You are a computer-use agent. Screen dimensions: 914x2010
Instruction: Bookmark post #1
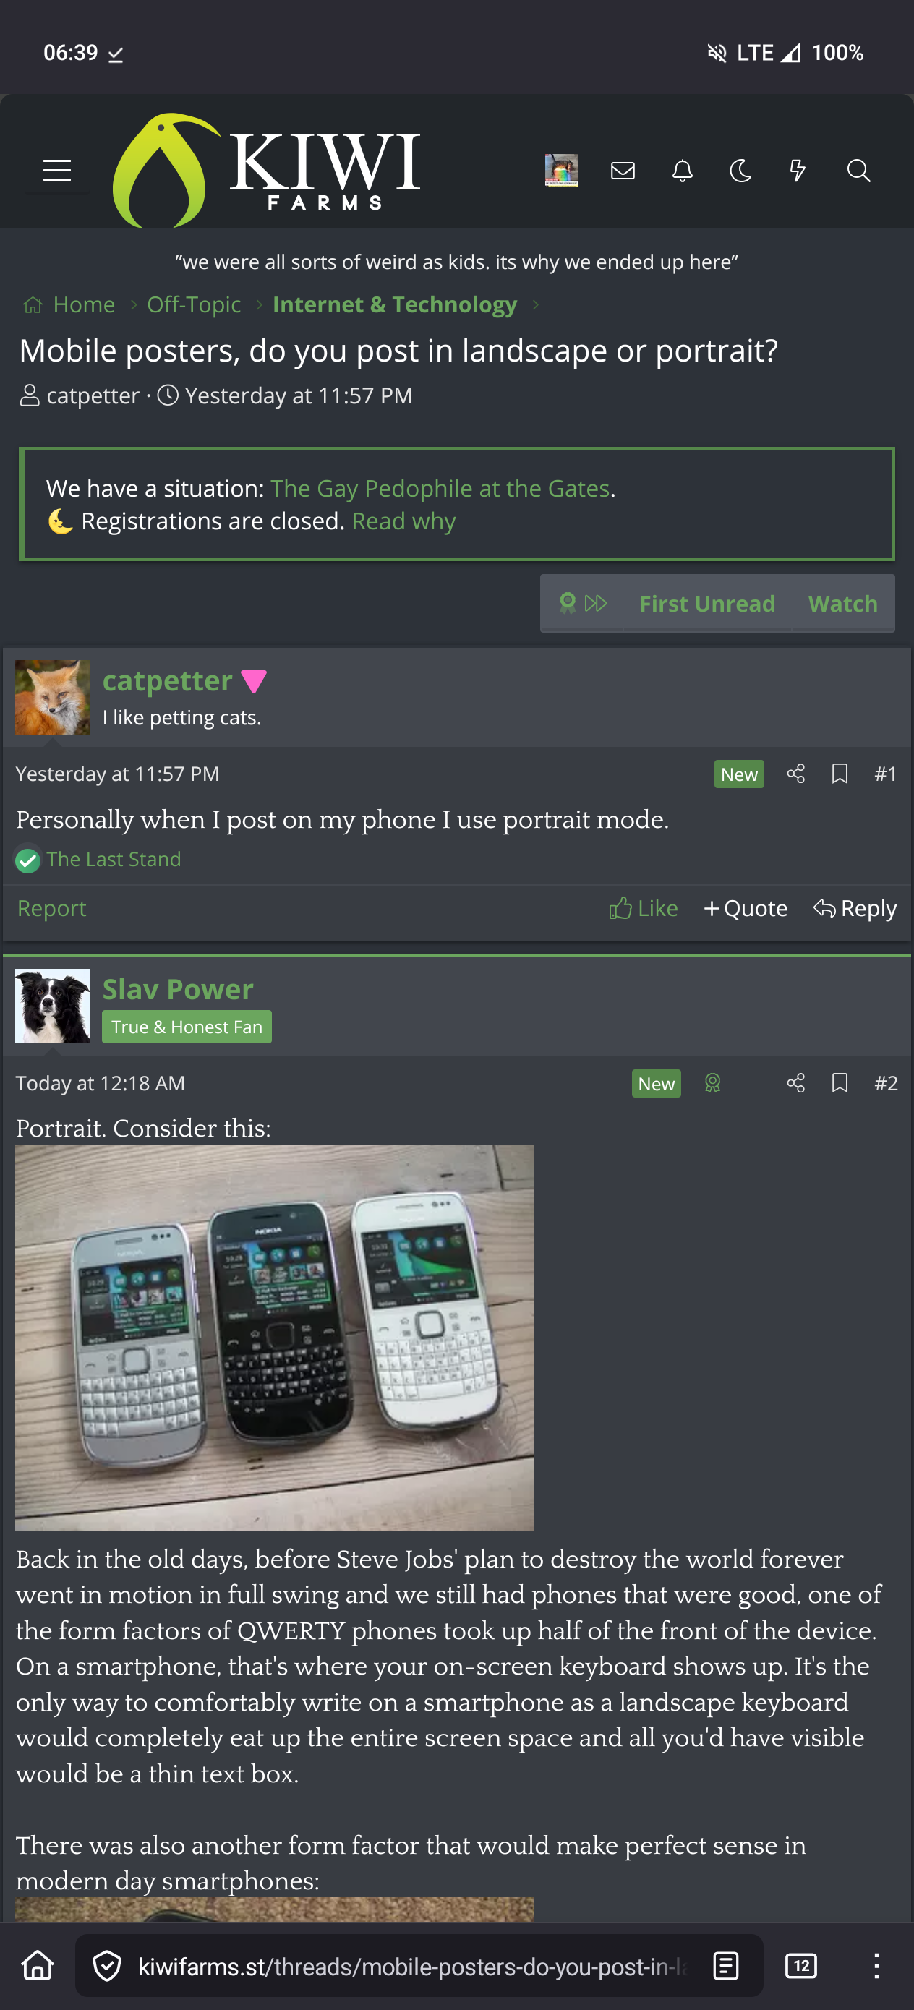[x=839, y=773]
